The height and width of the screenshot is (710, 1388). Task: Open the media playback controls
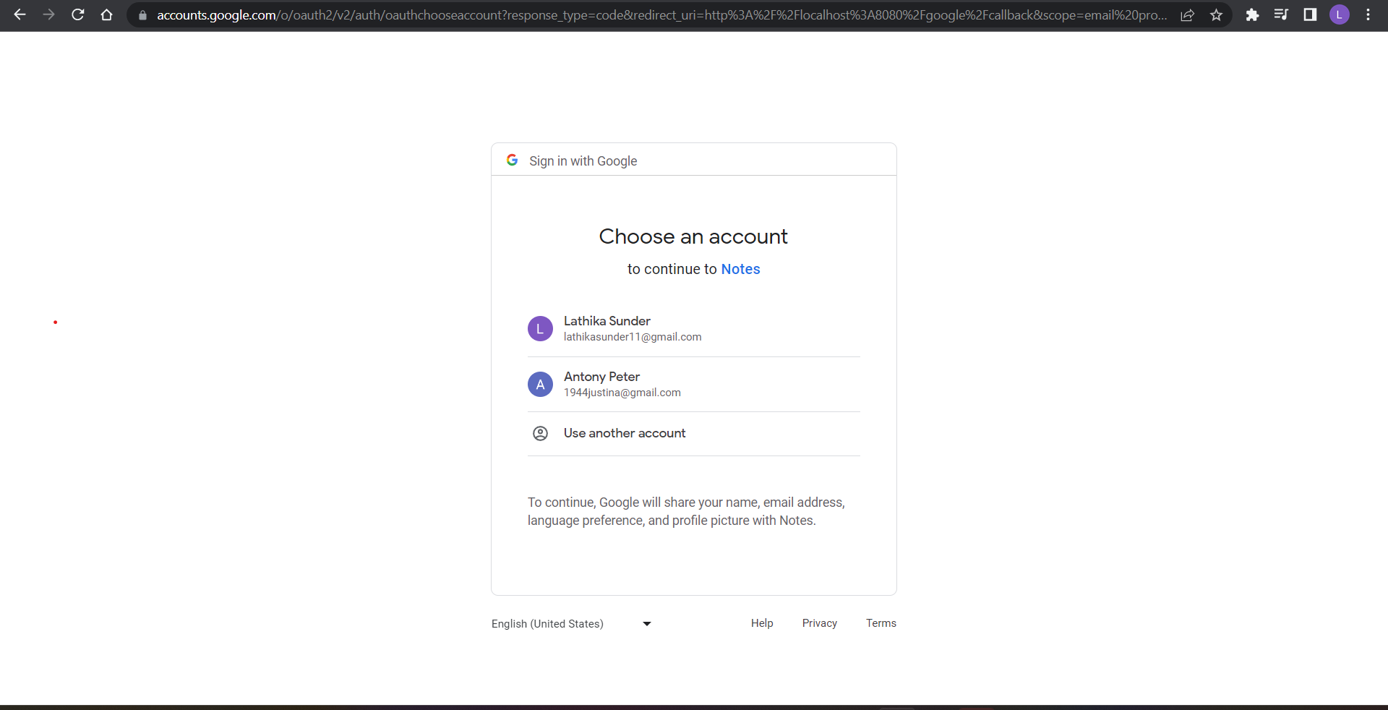coord(1281,14)
